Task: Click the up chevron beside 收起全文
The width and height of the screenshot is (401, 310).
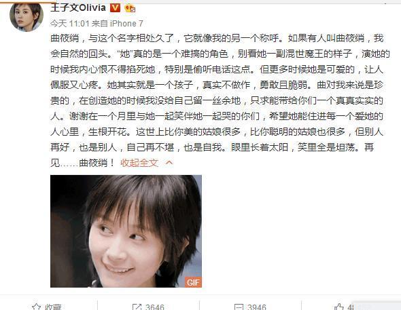Action: (169, 163)
